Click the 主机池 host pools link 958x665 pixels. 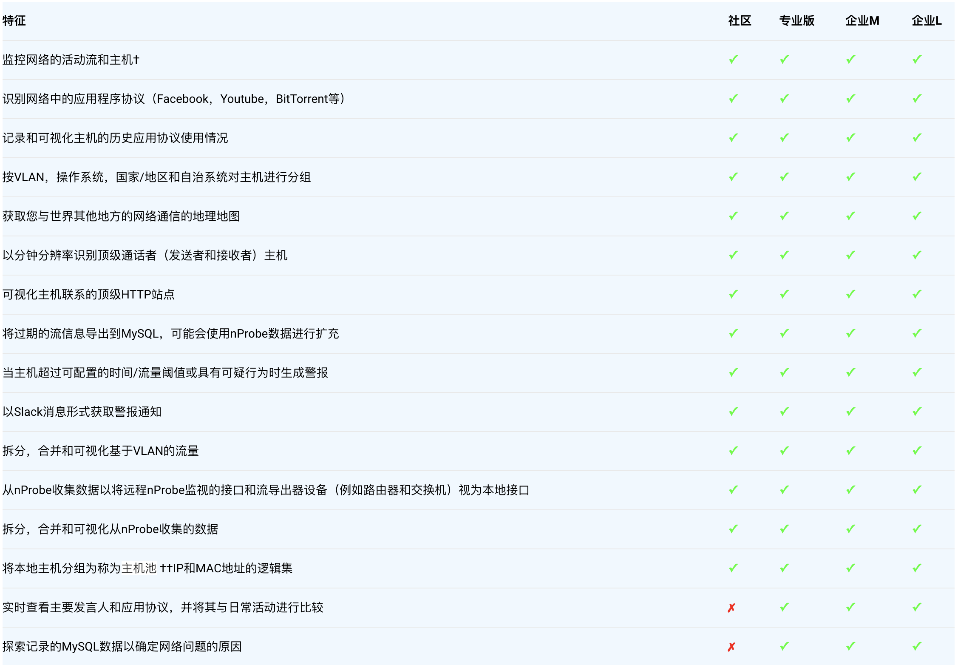139,568
